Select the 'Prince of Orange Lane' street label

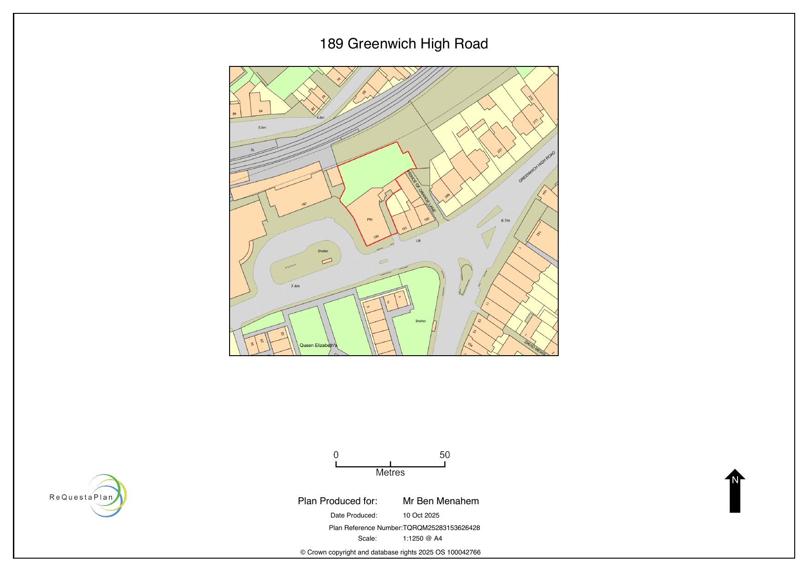pos(421,191)
